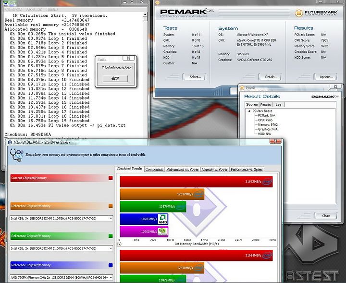346x283 pixels.
Task: Click the orange Reference Chipset/Memory color square
Action: pyautogui.click(x=111, y=206)
